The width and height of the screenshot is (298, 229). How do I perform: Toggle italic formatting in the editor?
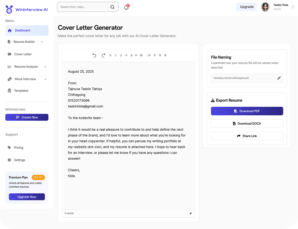[x=116, y=55]
